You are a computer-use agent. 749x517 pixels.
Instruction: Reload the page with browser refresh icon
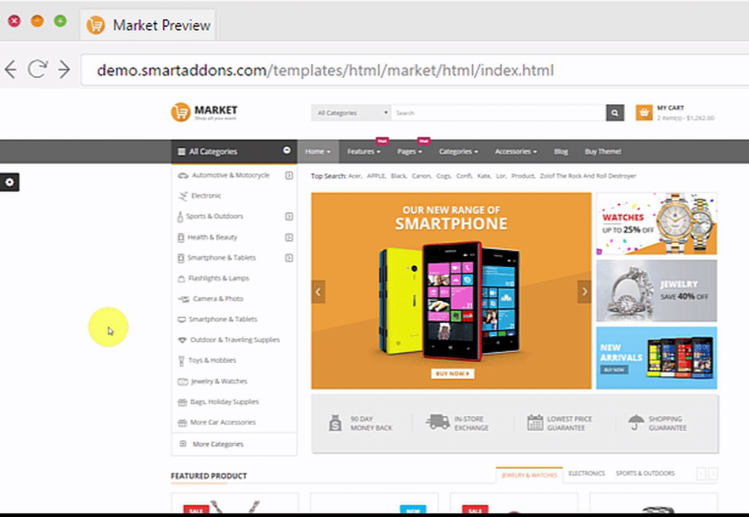[x=37, y=70]
